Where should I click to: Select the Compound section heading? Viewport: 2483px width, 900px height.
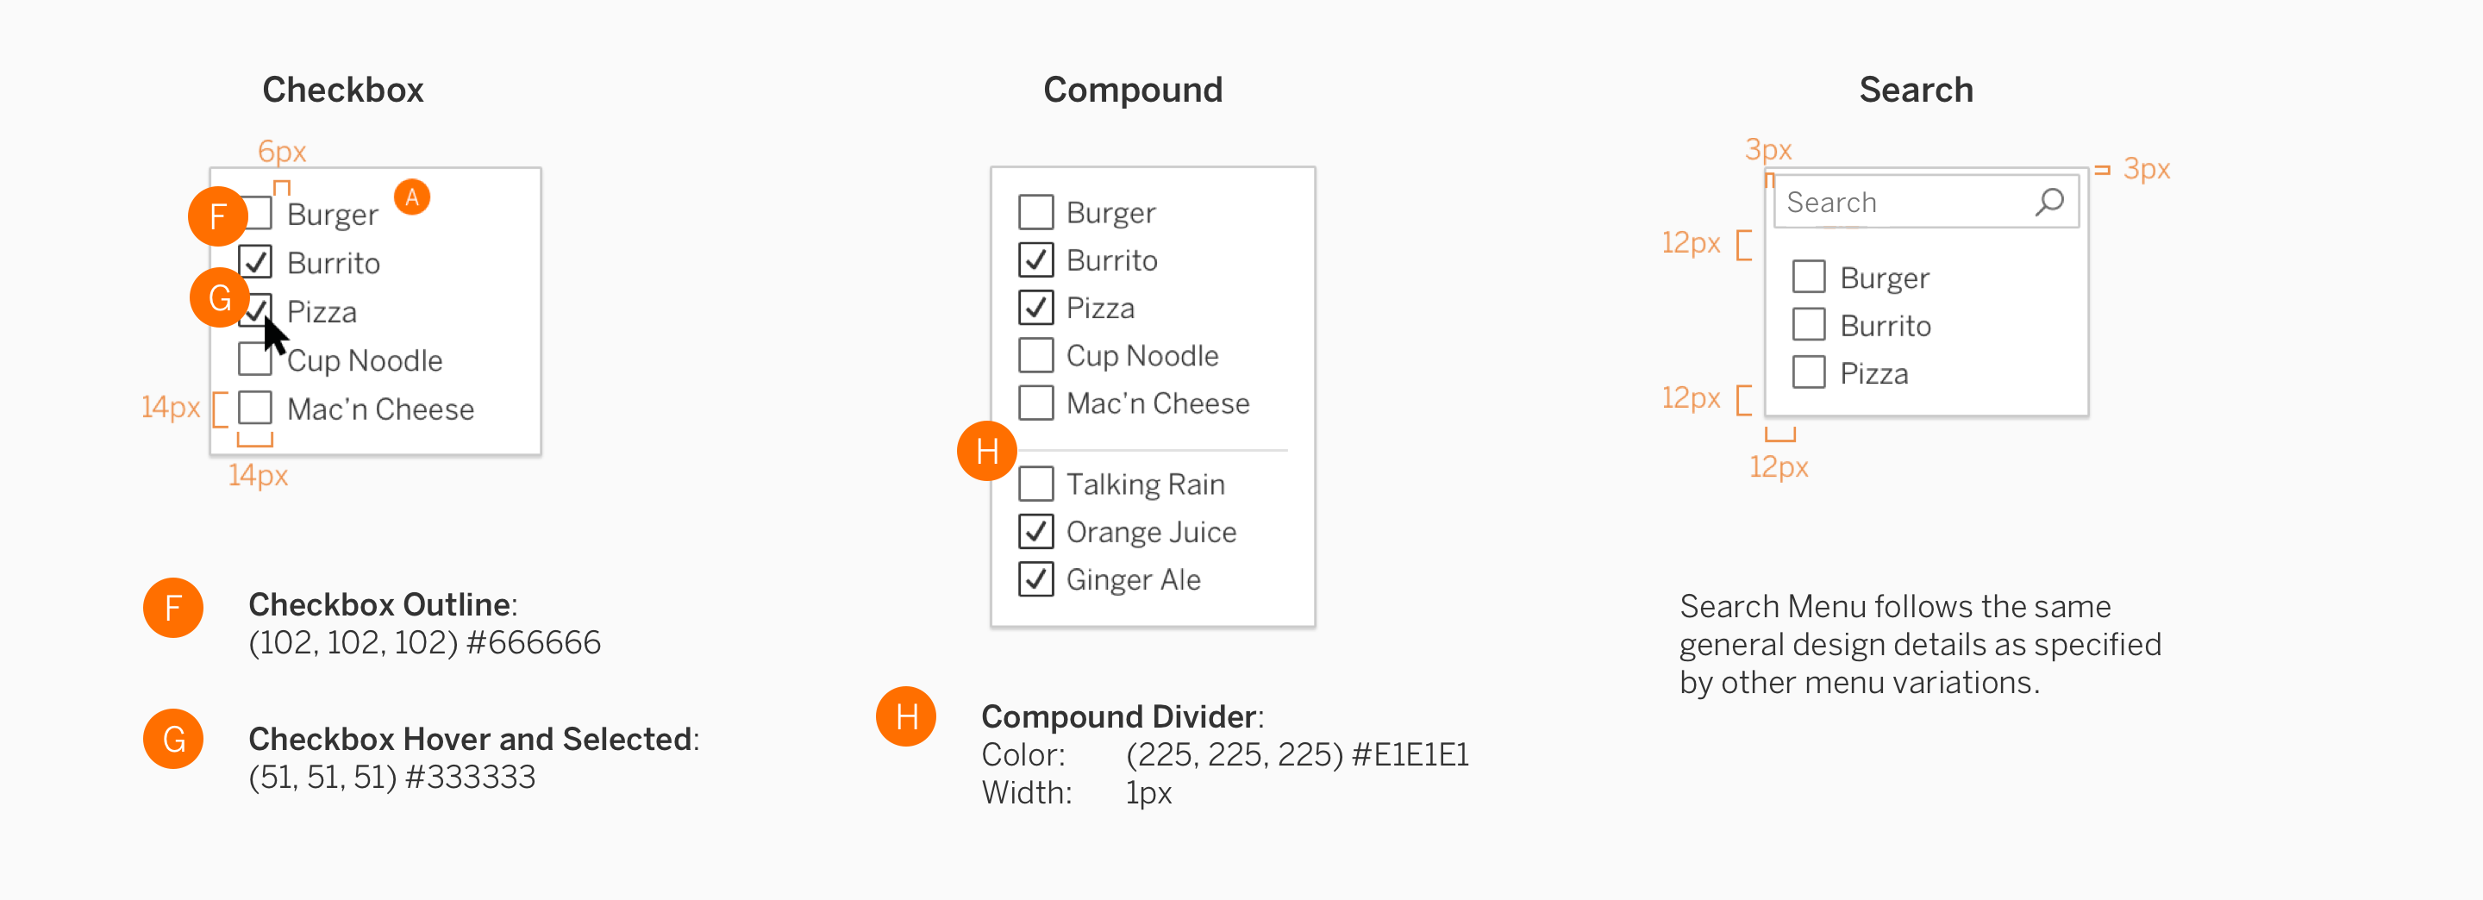1133,89
